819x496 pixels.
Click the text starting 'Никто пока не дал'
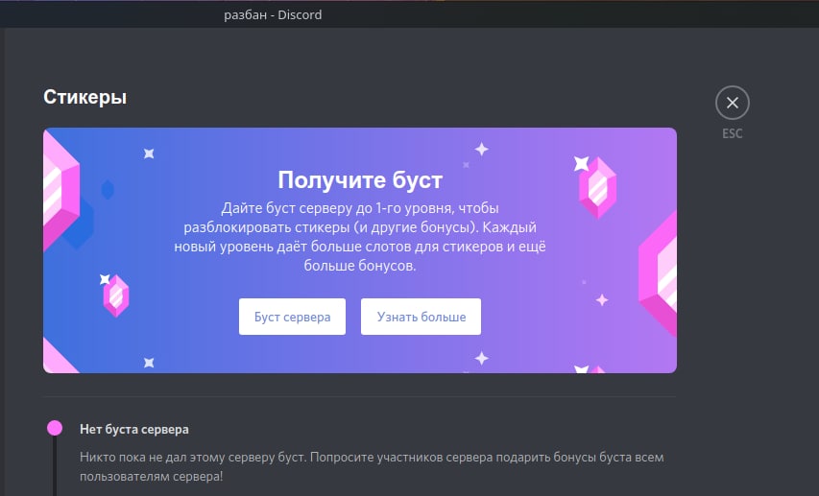point(372,466)
